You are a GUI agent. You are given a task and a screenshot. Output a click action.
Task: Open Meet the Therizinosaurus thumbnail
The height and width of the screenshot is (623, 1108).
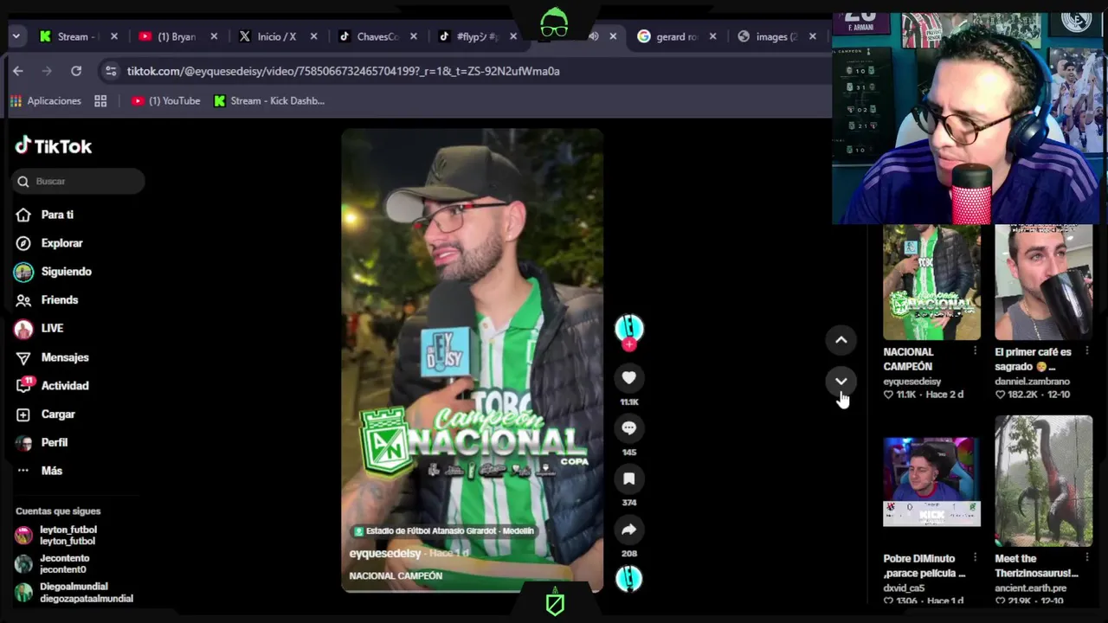[1043, 481]
